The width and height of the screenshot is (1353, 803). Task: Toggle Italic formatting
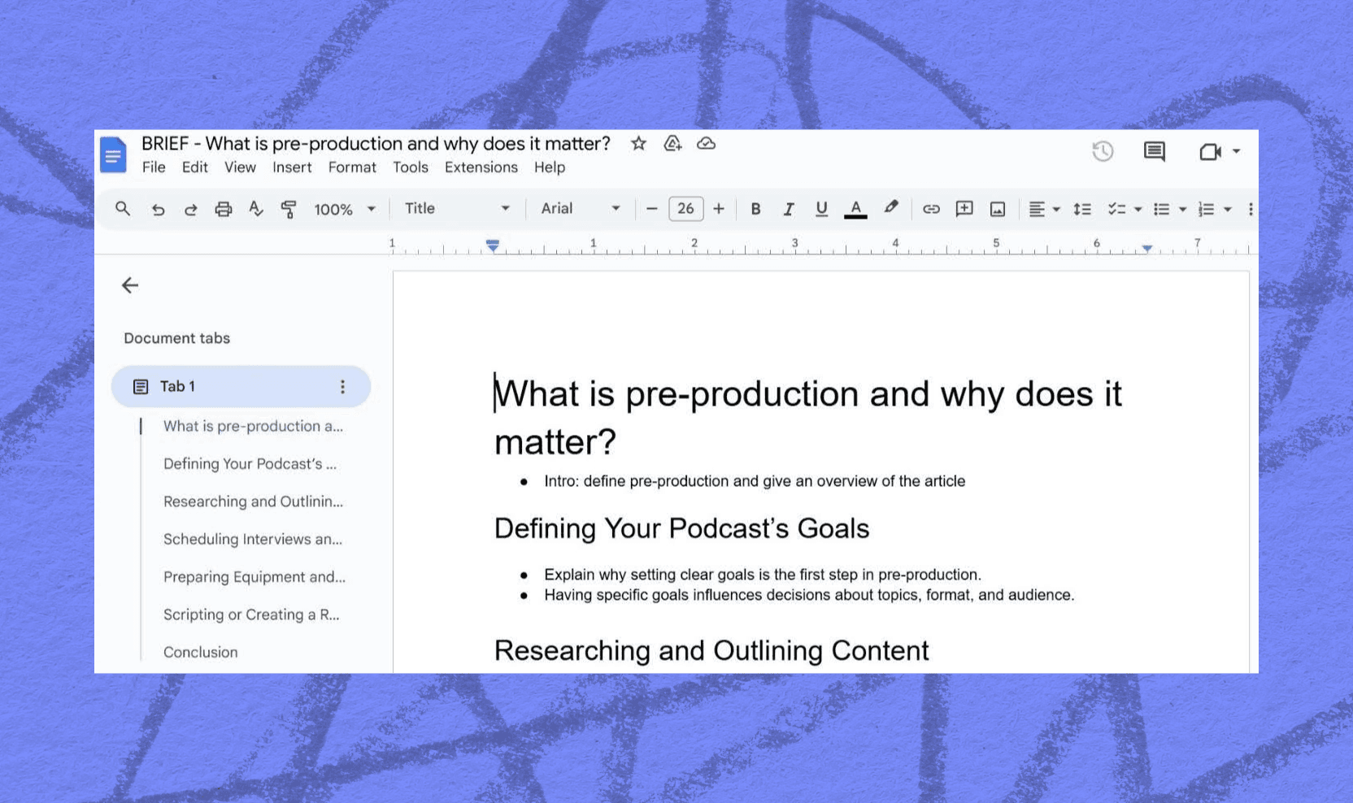point(788,210)
